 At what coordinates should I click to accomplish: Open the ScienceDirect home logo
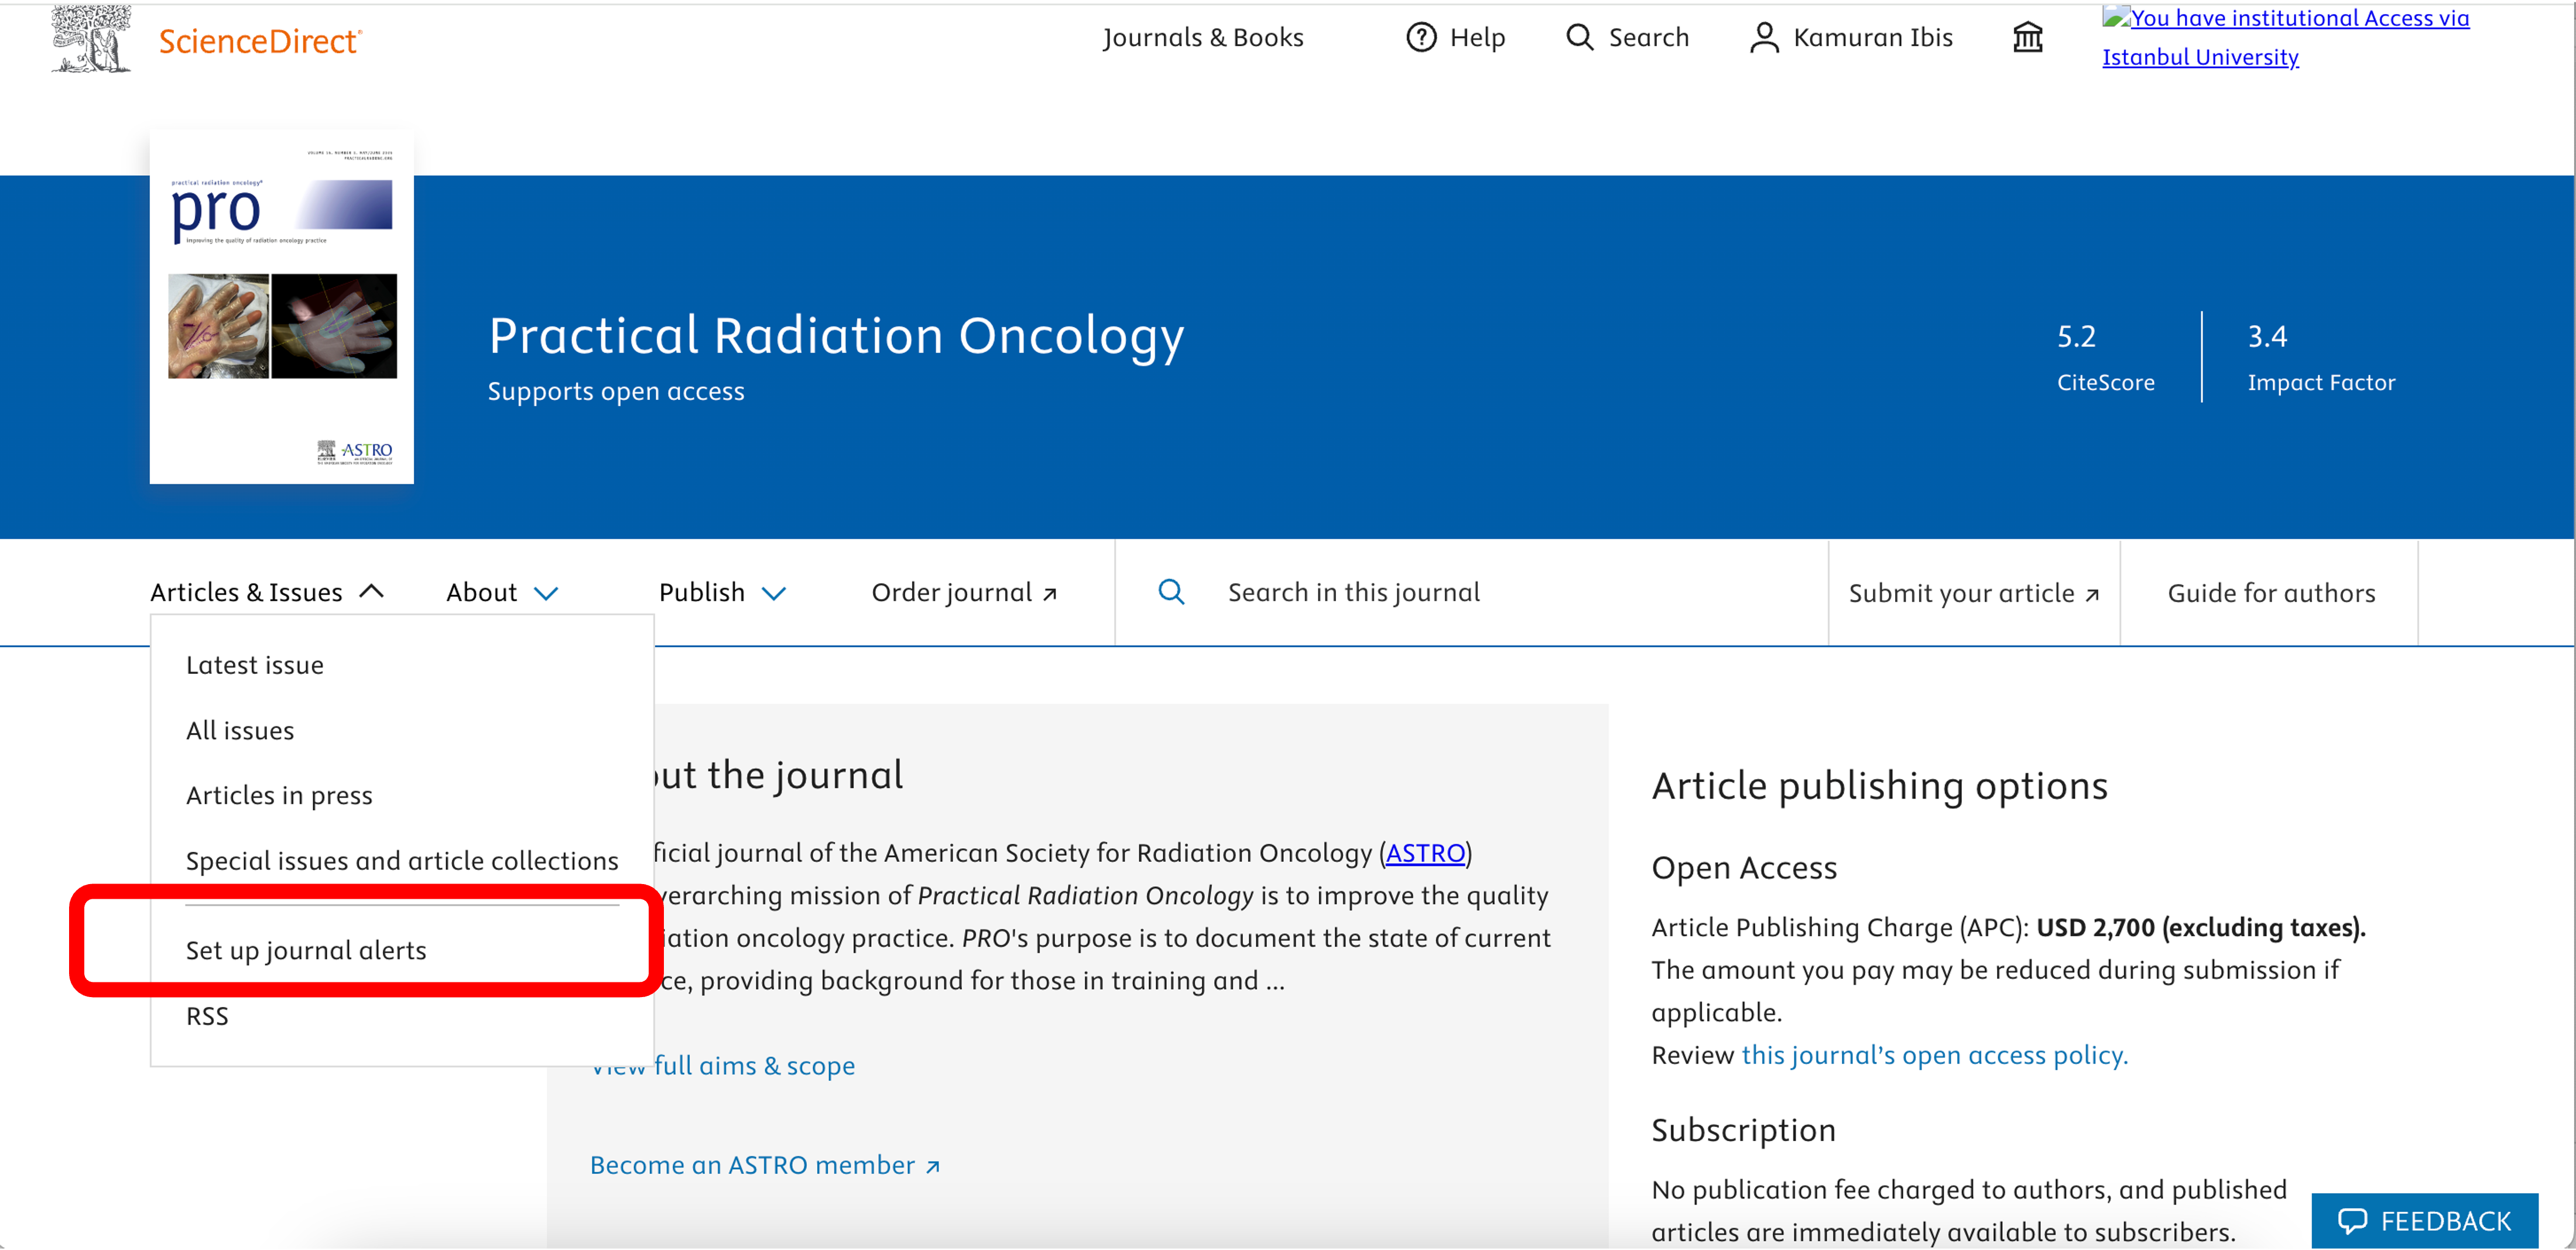coord(260,41)
